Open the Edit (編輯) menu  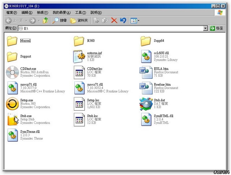tap(27, 13)
